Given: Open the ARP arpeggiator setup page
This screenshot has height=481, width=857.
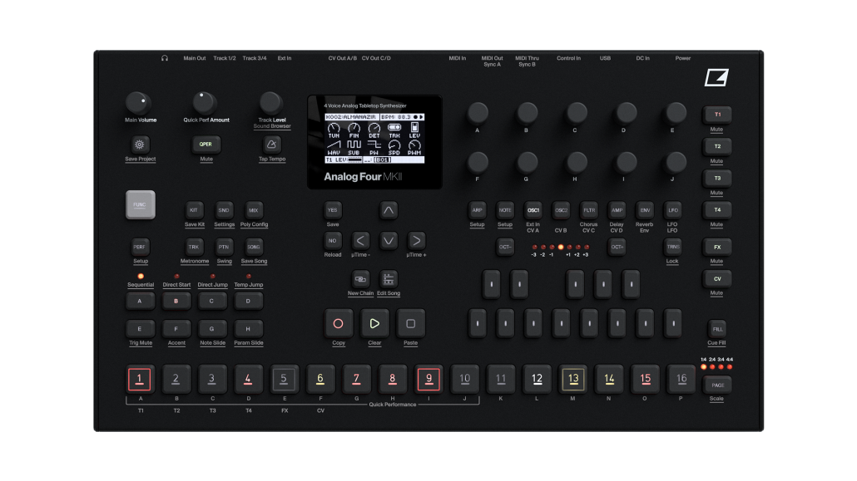Looking at the screenshot, I should [x=477, y=210].
